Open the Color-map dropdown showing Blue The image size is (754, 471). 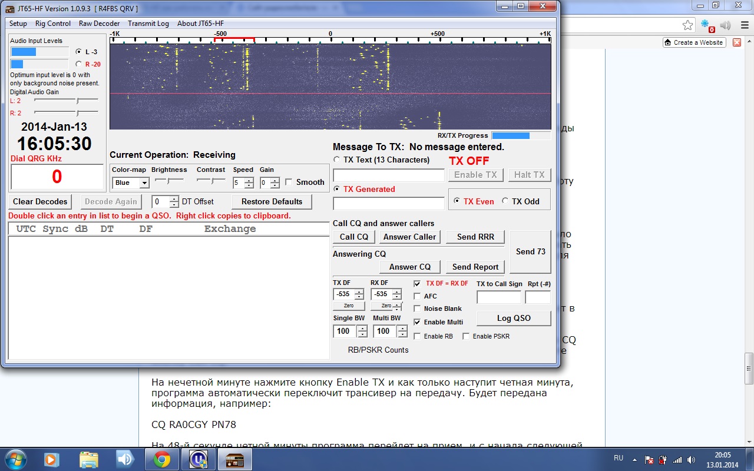[x=144, y=183]
